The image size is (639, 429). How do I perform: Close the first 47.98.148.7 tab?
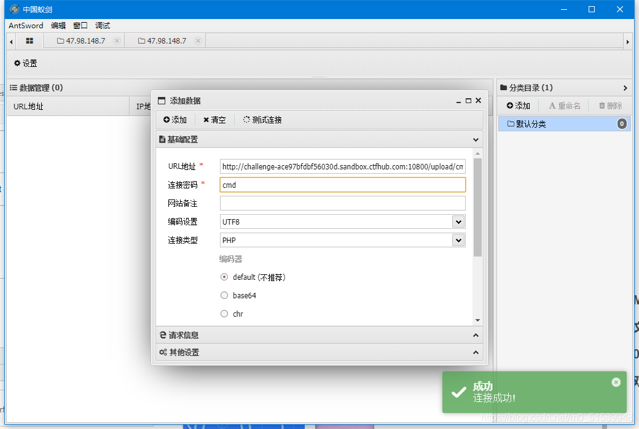pyautogui.click(x=117, y=41)
